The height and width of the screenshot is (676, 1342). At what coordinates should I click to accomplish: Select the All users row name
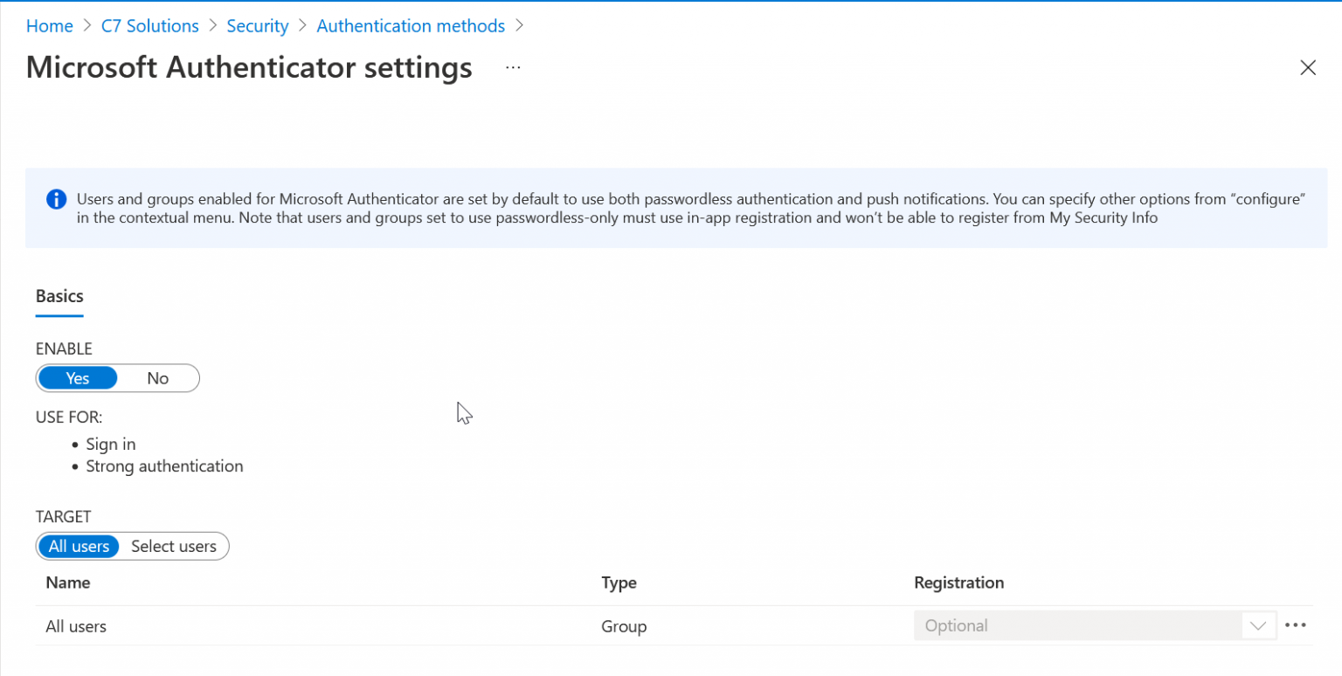76,626
